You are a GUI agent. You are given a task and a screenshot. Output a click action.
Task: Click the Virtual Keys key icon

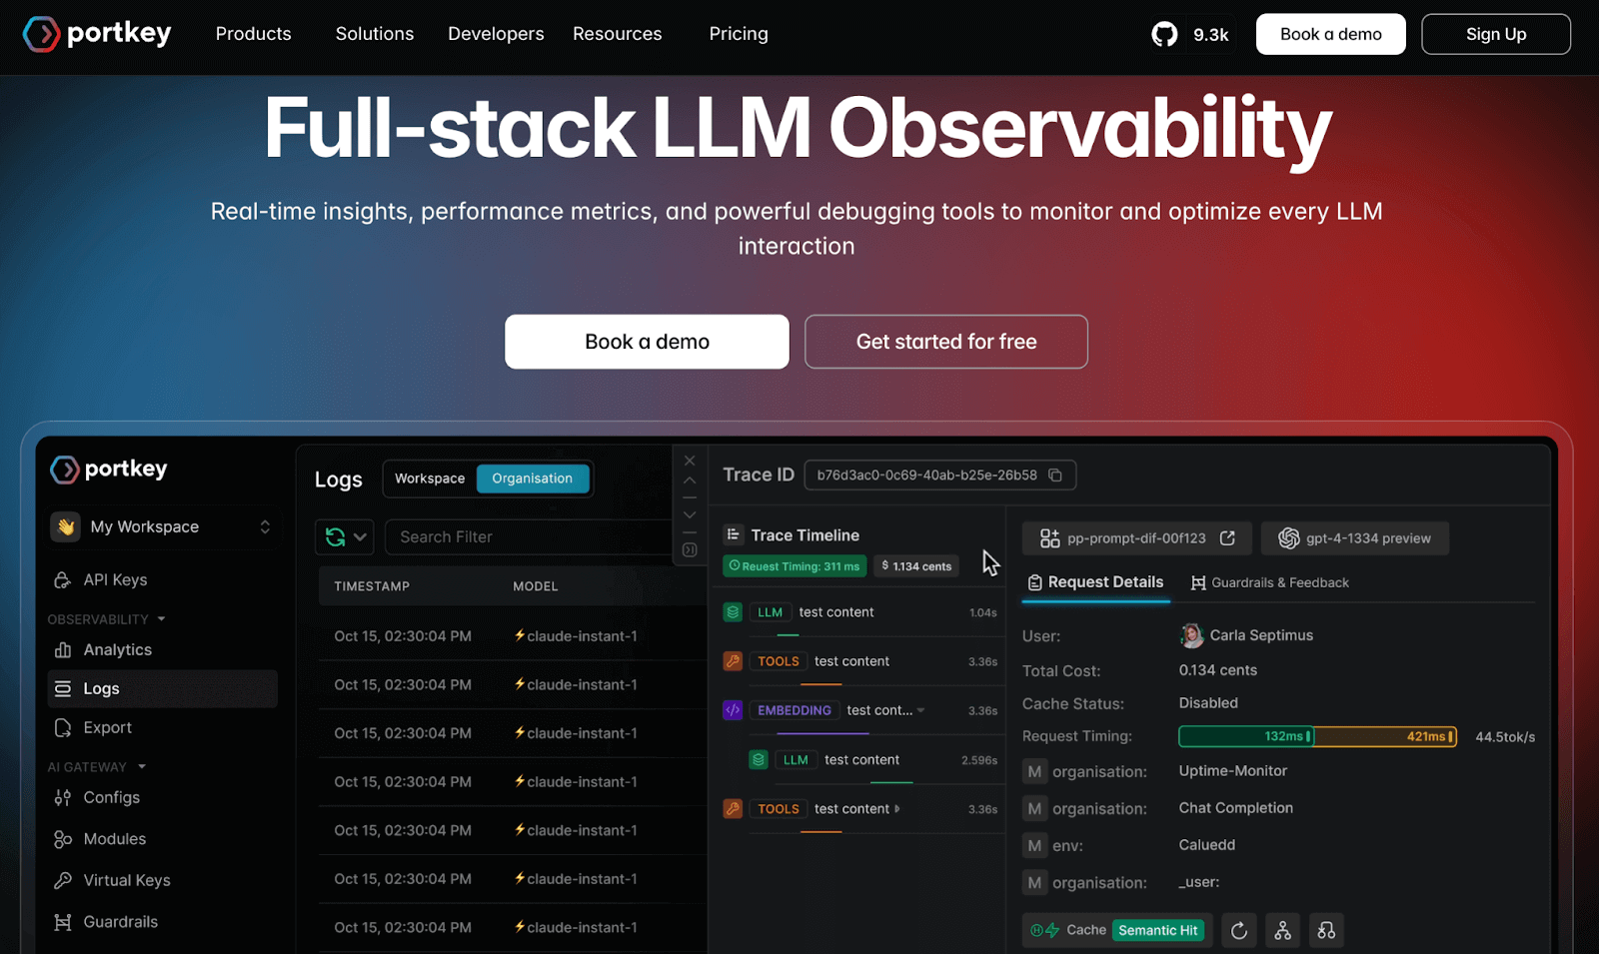(63, 880)
